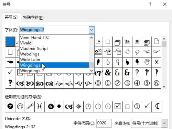Pick recent circled 1 symbol
The height and width of the screenshot is (129, 172).
click(x=137, y=107)
